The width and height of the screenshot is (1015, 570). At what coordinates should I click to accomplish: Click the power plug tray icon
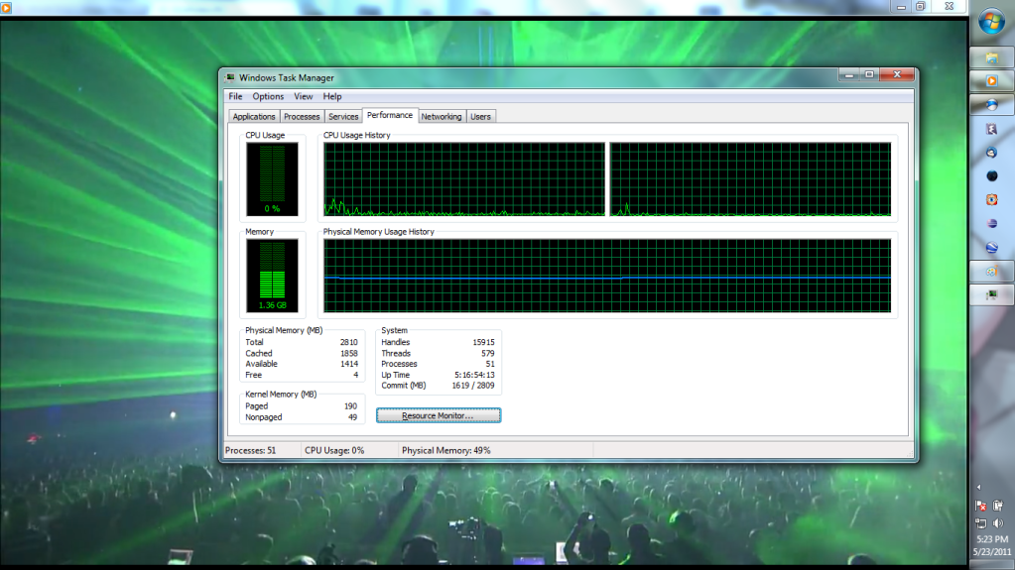(x=998, y=506)
